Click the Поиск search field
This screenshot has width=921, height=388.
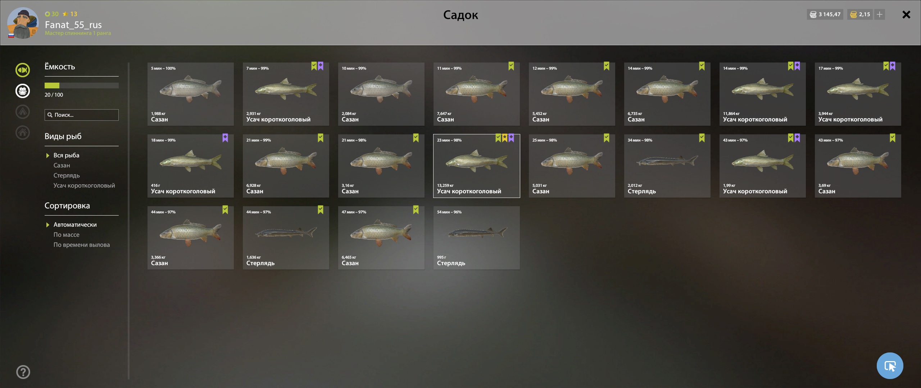click(82, 115)
